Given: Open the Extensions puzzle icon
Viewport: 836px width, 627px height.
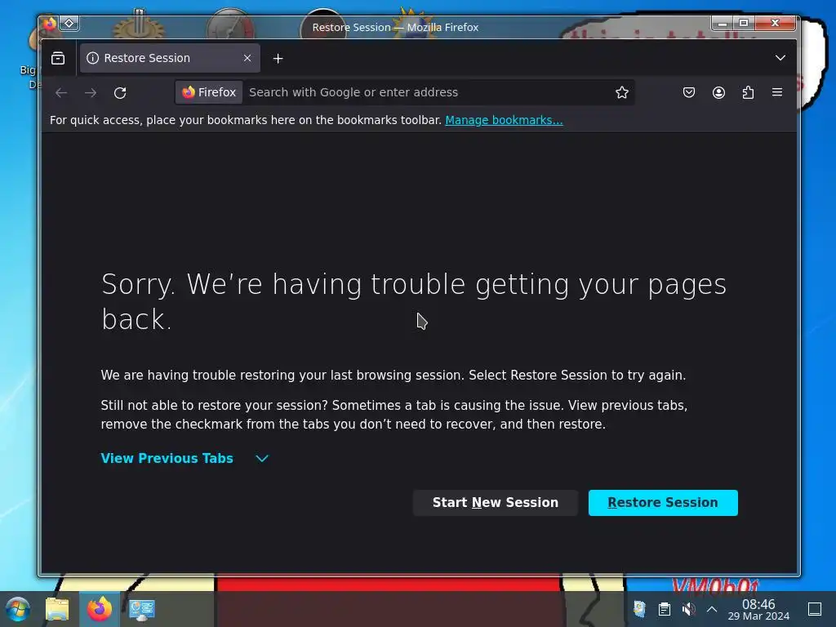Looking at the screenshot, I should pyautogui.click(x=748, y=93).
